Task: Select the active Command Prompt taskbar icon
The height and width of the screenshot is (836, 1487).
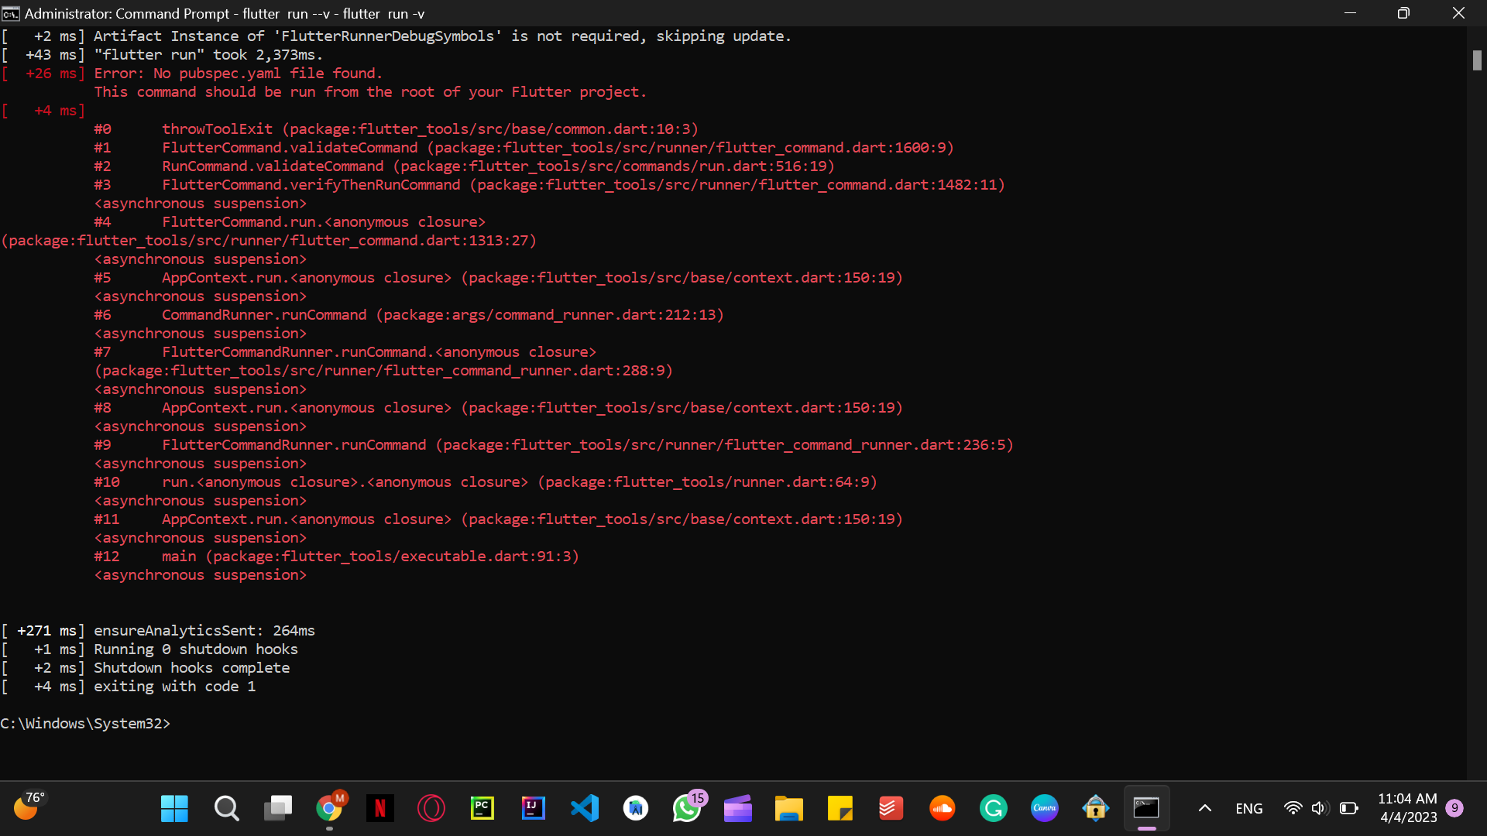Action: click(x=1146, y=807)
